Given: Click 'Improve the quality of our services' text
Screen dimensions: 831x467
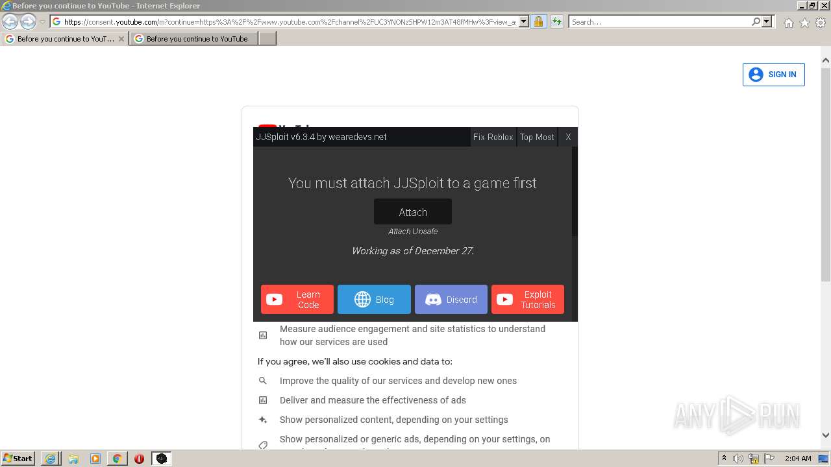Looking at the screenshot, I should coord(398,381).
